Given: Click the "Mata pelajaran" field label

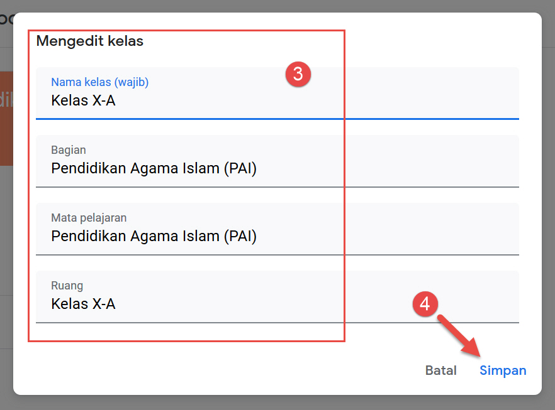Looking at the screenshot, I should (x=89, y=218).
